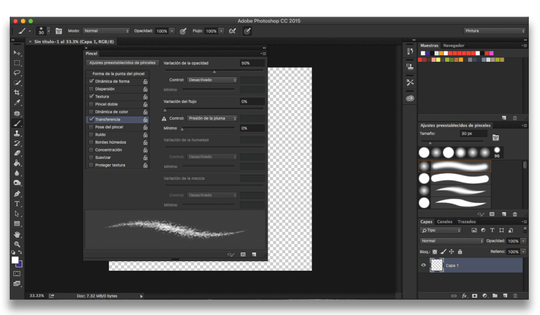This screenshot has width=540, height=315.
Task: Disable the Textura checkbox
Action: click(91, 96)
